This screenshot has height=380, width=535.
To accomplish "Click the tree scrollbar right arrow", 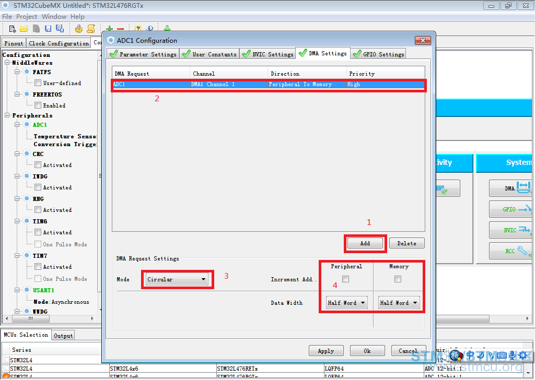I will [x=92, y=318].
